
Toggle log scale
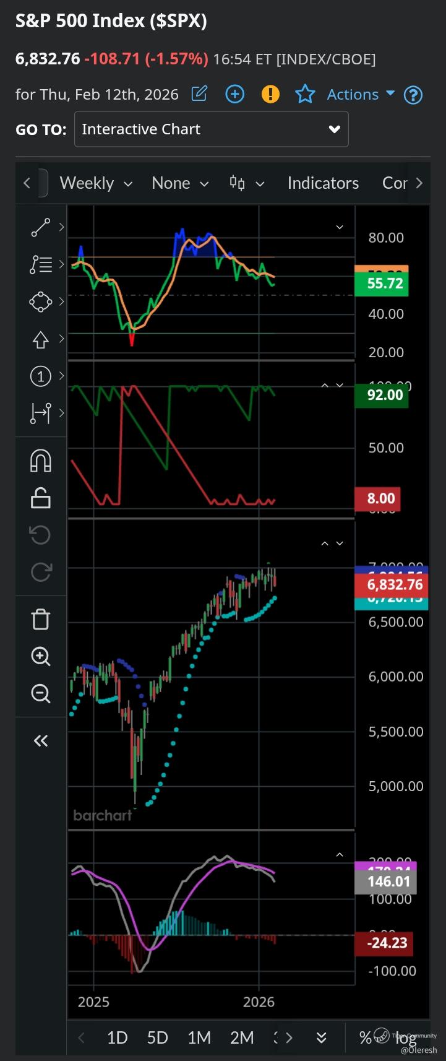[x=405, y=1039]
